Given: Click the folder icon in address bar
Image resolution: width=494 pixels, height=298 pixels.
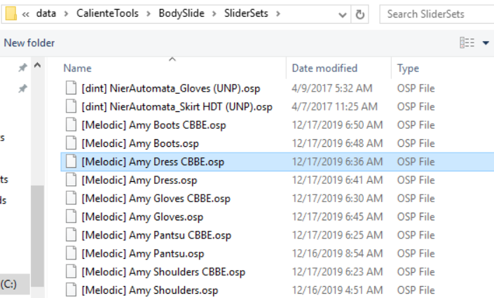Looking at the screenshot, I should [11, 13].
